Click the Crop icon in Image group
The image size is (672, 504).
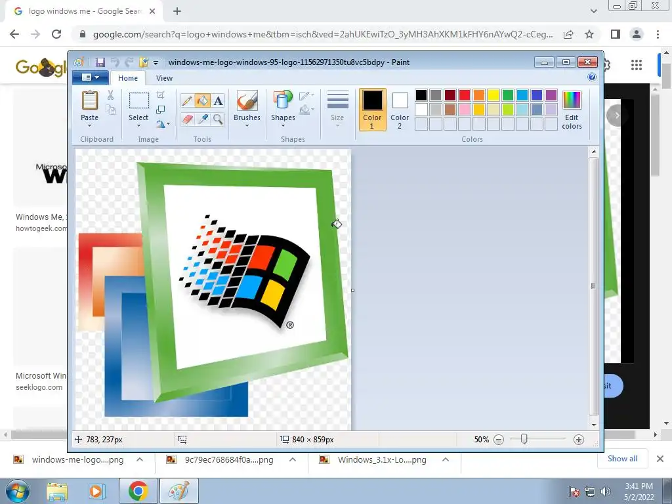[x=160, y=95]
